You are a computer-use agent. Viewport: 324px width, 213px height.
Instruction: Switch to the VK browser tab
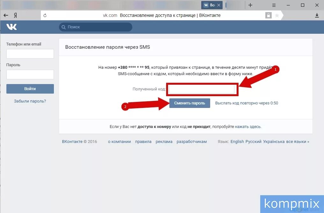point(212,5)
